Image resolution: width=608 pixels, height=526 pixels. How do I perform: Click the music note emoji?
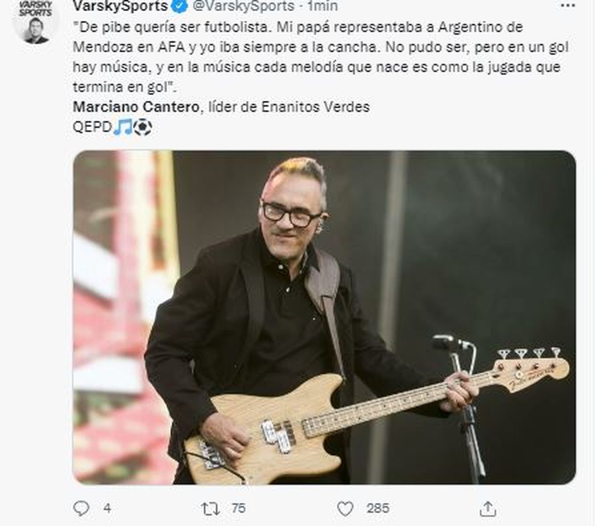click(x=123, y=127)
